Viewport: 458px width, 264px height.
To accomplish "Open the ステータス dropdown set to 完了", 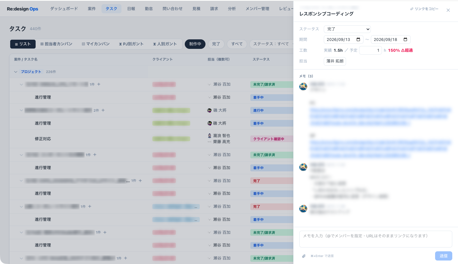I will click(347, 29).
